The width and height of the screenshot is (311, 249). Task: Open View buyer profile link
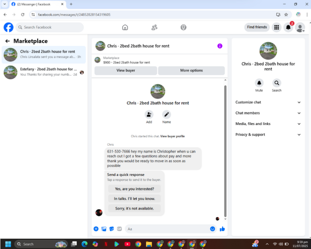coord(172,136)
